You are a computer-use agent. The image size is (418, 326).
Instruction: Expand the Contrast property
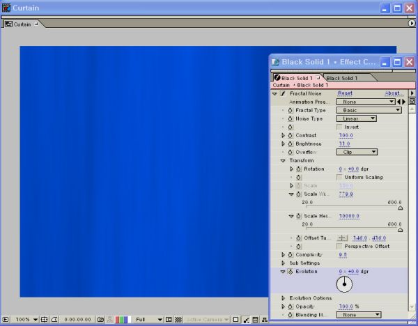283,135
